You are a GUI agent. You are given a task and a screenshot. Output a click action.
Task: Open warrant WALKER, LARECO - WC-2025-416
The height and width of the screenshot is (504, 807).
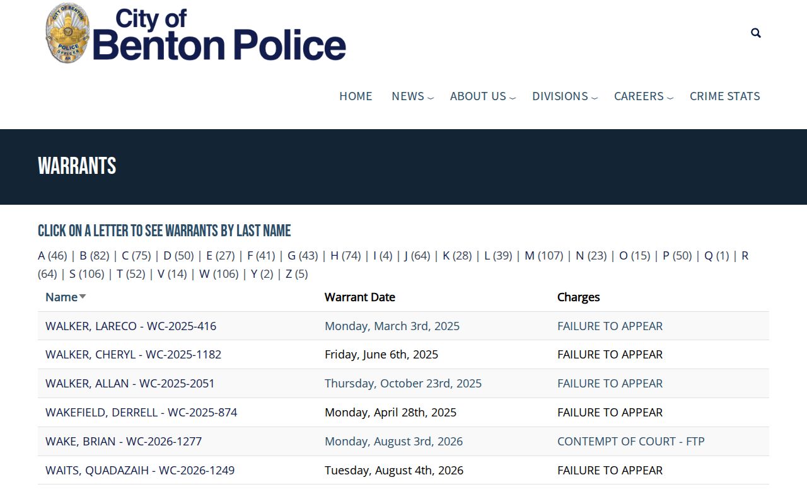pyautogui.click(x=131, y=326)
